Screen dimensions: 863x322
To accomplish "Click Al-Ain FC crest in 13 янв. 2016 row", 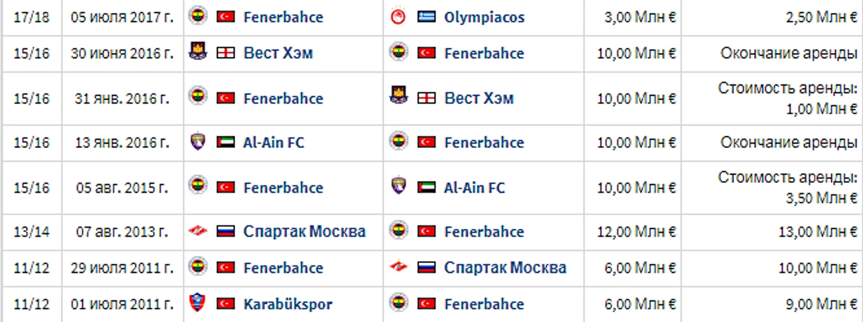I will pos(198,142).
